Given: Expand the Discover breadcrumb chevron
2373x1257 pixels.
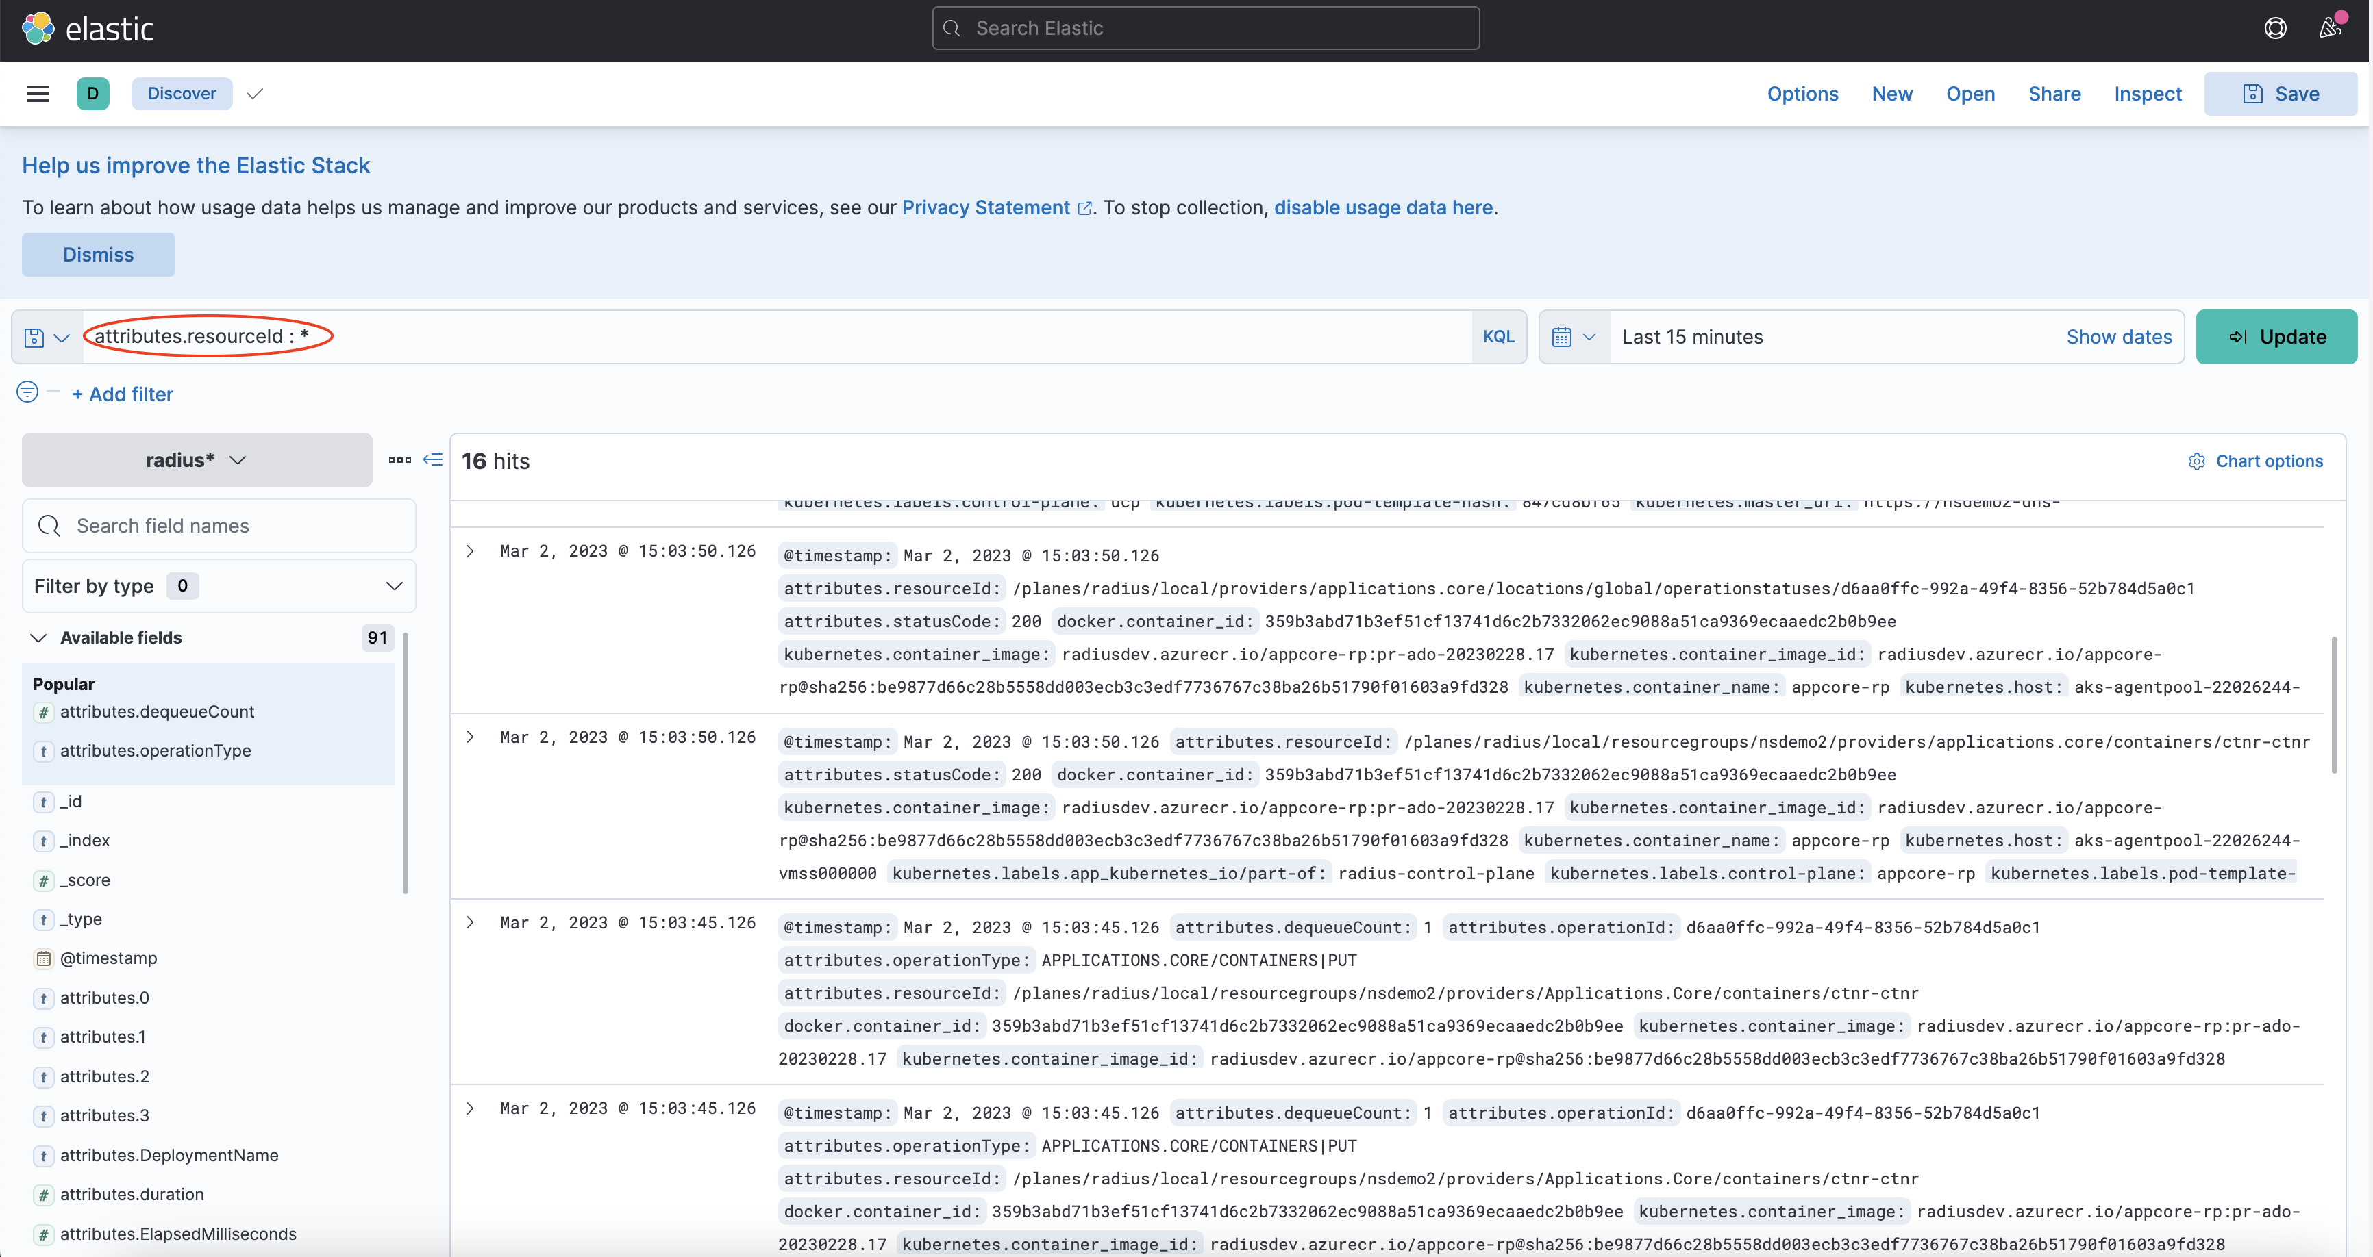Looking at the screenshot, I should coord(255,94).
